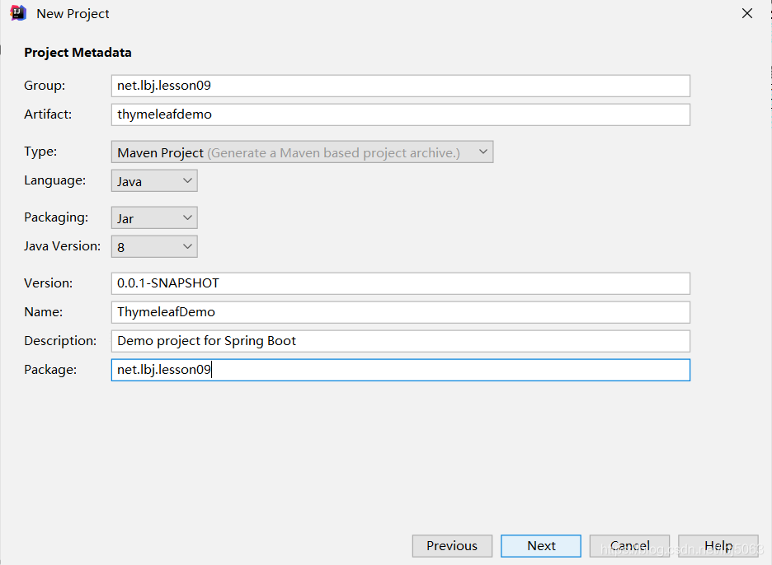The width and height of the screenshot is (772, 565).
Task: Focus the Package input field
Action: coord(400,370)
